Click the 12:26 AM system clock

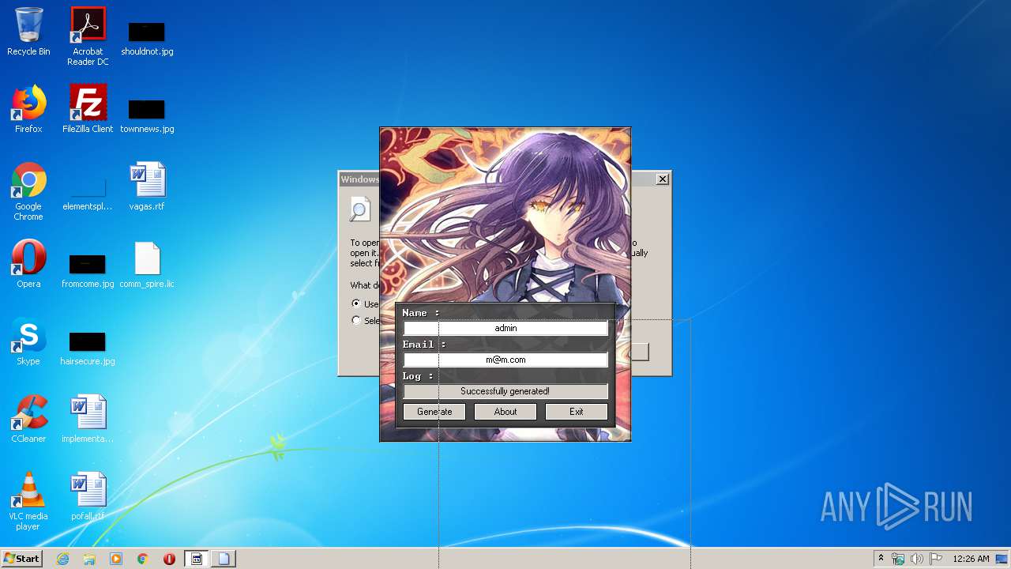pyautogui.click(x=971, y=559)
